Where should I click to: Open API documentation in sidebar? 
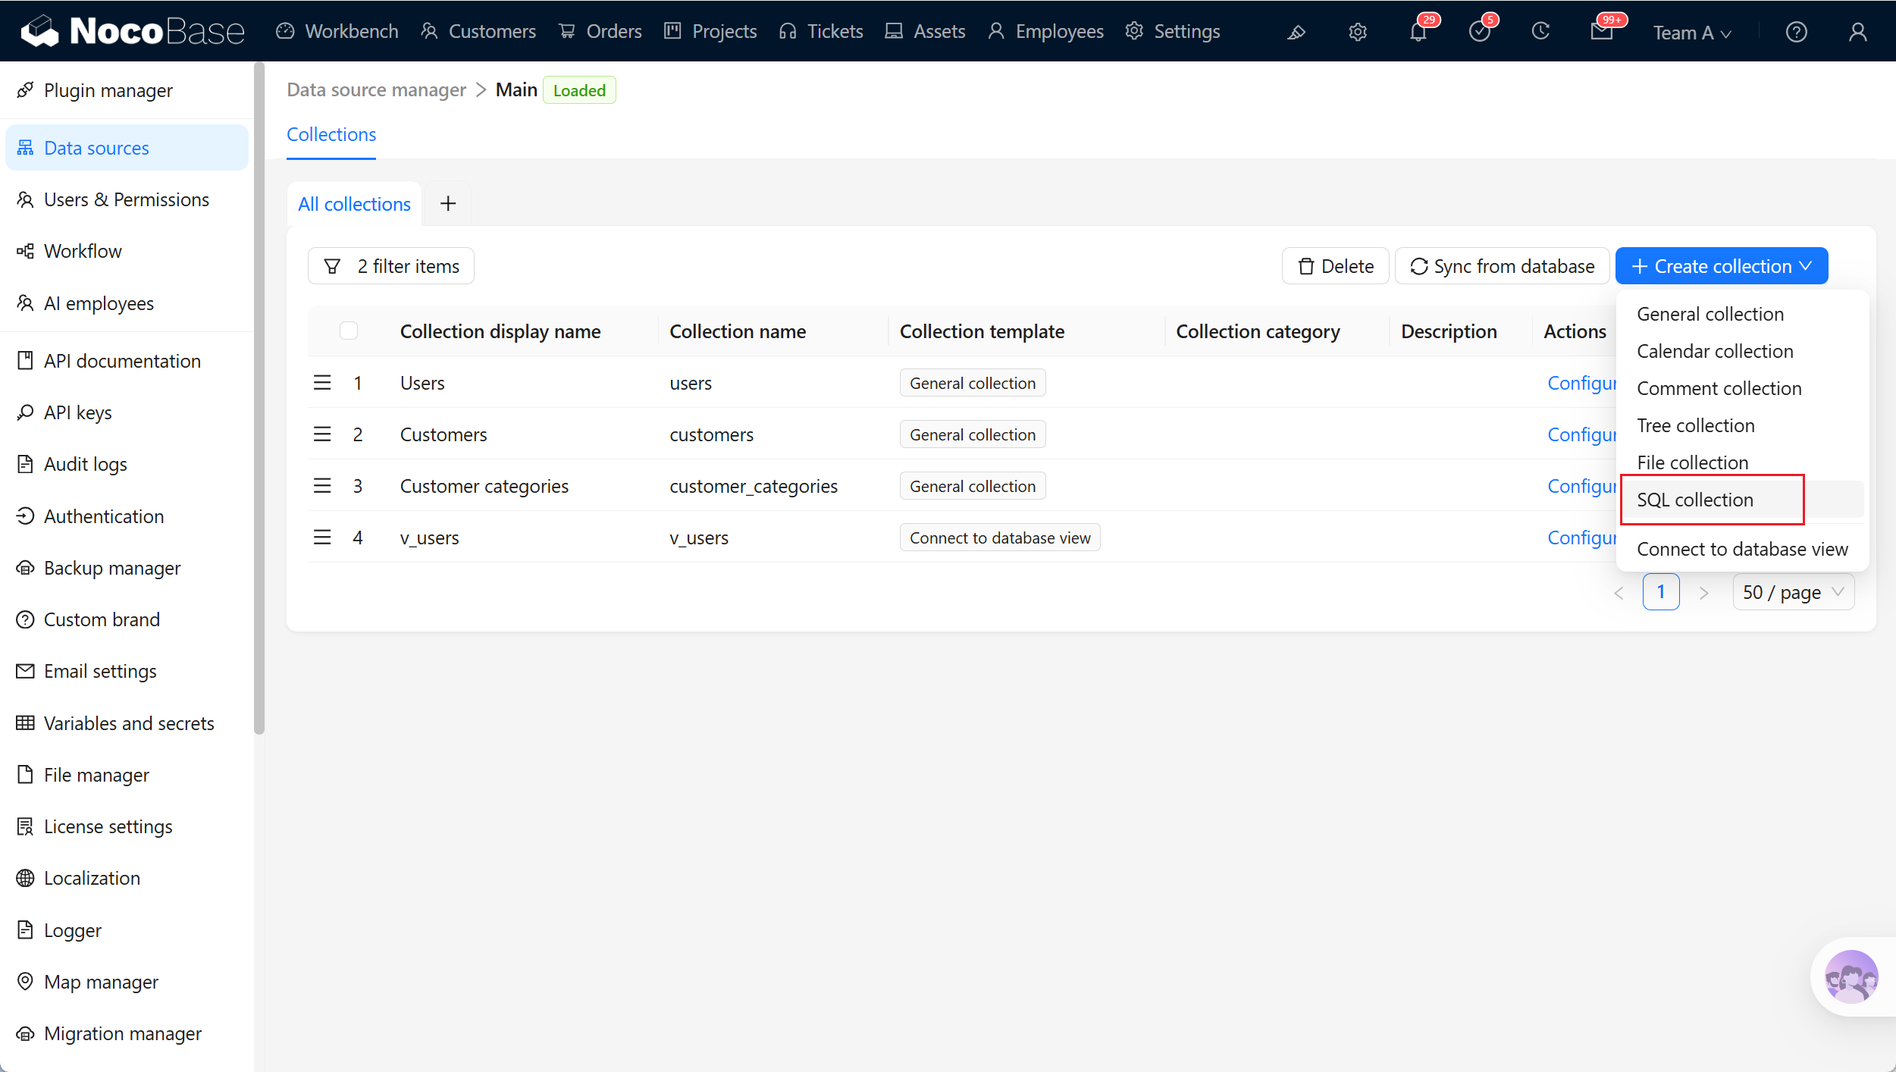(126, 361)
